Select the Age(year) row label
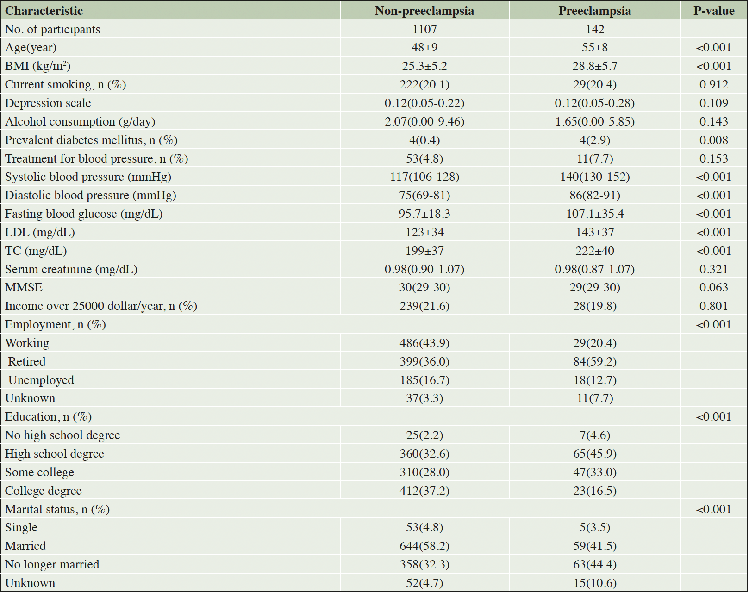The height and width of the screenshot is (593, 749). [x=31, y=48]
